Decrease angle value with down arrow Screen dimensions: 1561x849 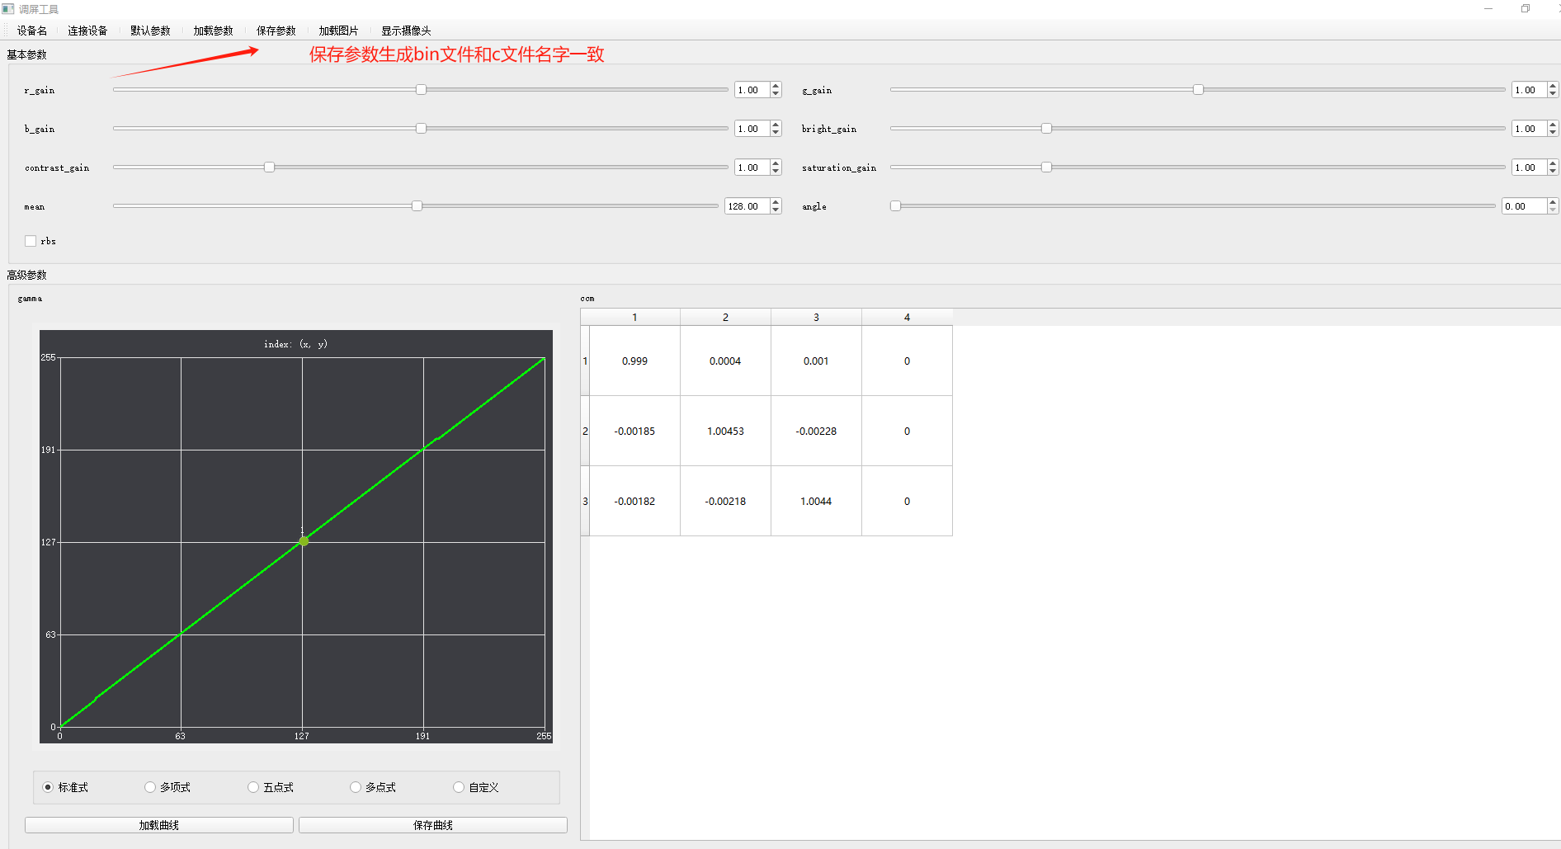click(x=1553, y=210)
